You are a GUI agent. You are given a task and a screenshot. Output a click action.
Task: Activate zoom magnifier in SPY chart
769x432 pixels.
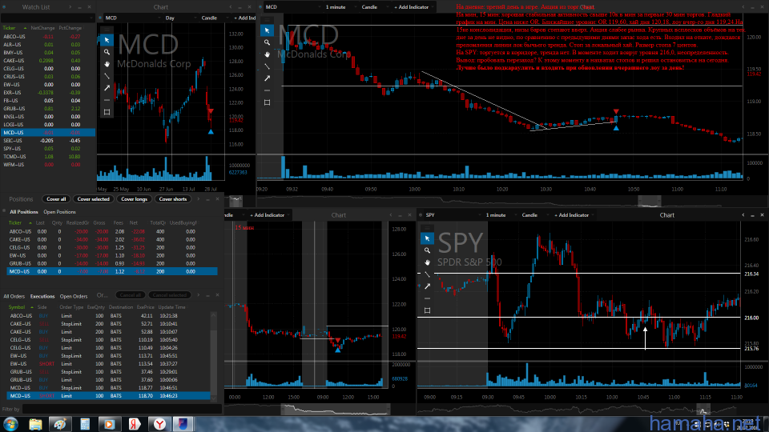pyautogui.click(x=427, y=250)
